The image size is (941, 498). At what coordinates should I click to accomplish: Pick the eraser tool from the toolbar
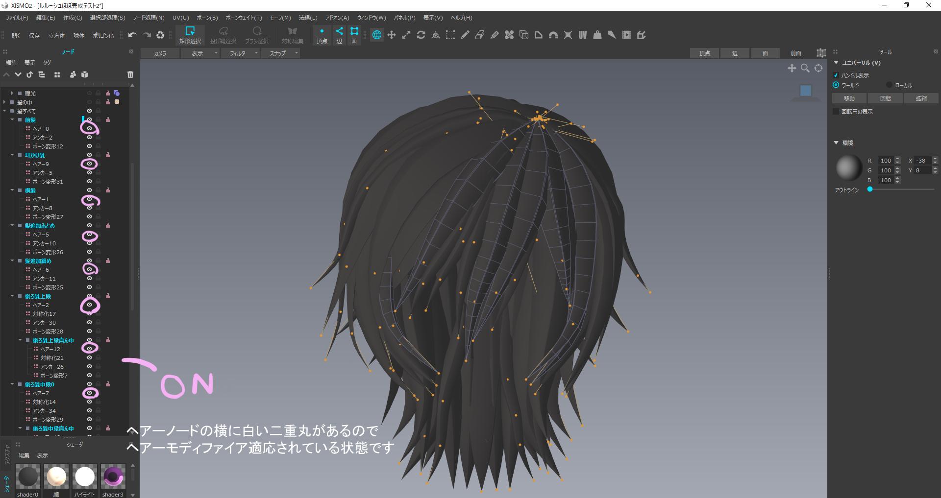coord(479,35)
